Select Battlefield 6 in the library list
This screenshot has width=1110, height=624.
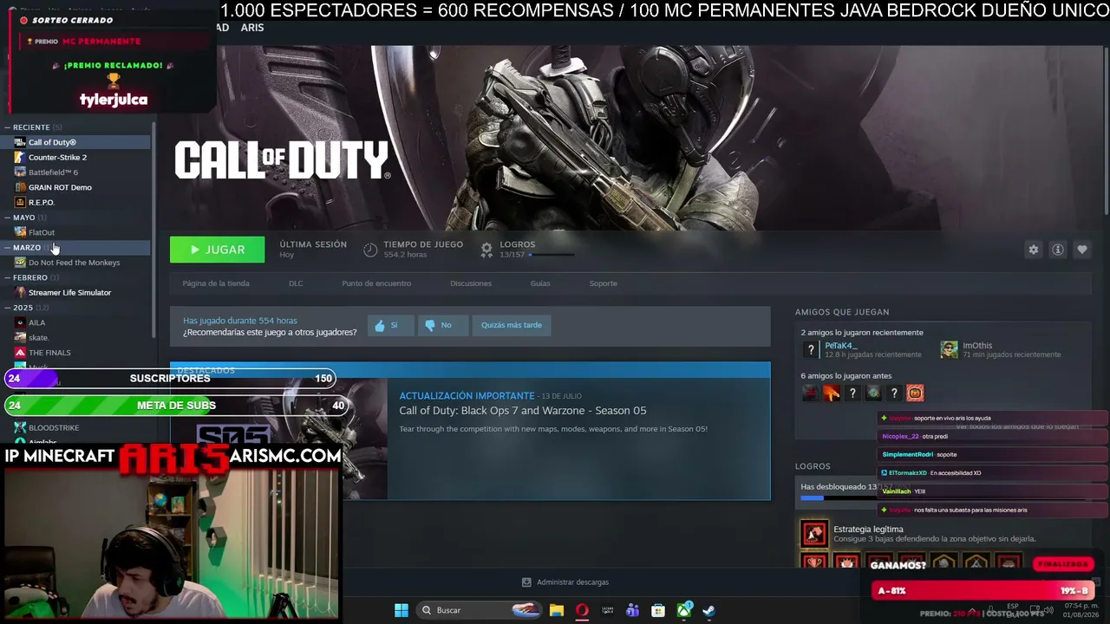click(53, 172)
